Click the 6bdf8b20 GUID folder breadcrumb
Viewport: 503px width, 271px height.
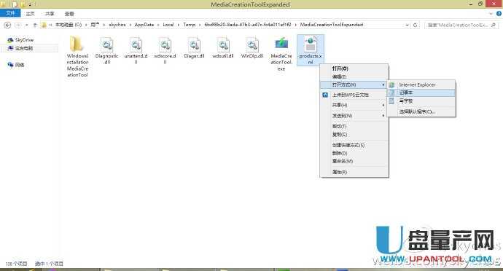(248, 25)
